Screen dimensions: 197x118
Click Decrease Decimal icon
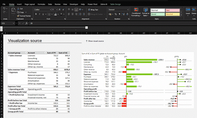(127, 14)
